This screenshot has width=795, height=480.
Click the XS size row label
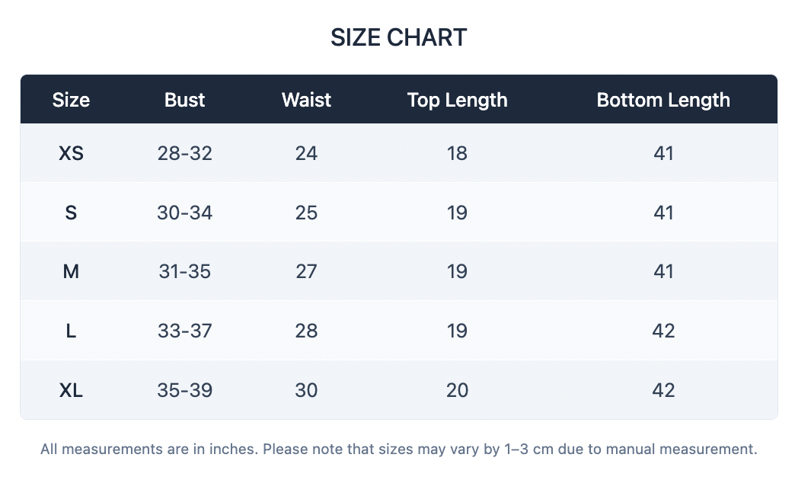coord(71,153)
